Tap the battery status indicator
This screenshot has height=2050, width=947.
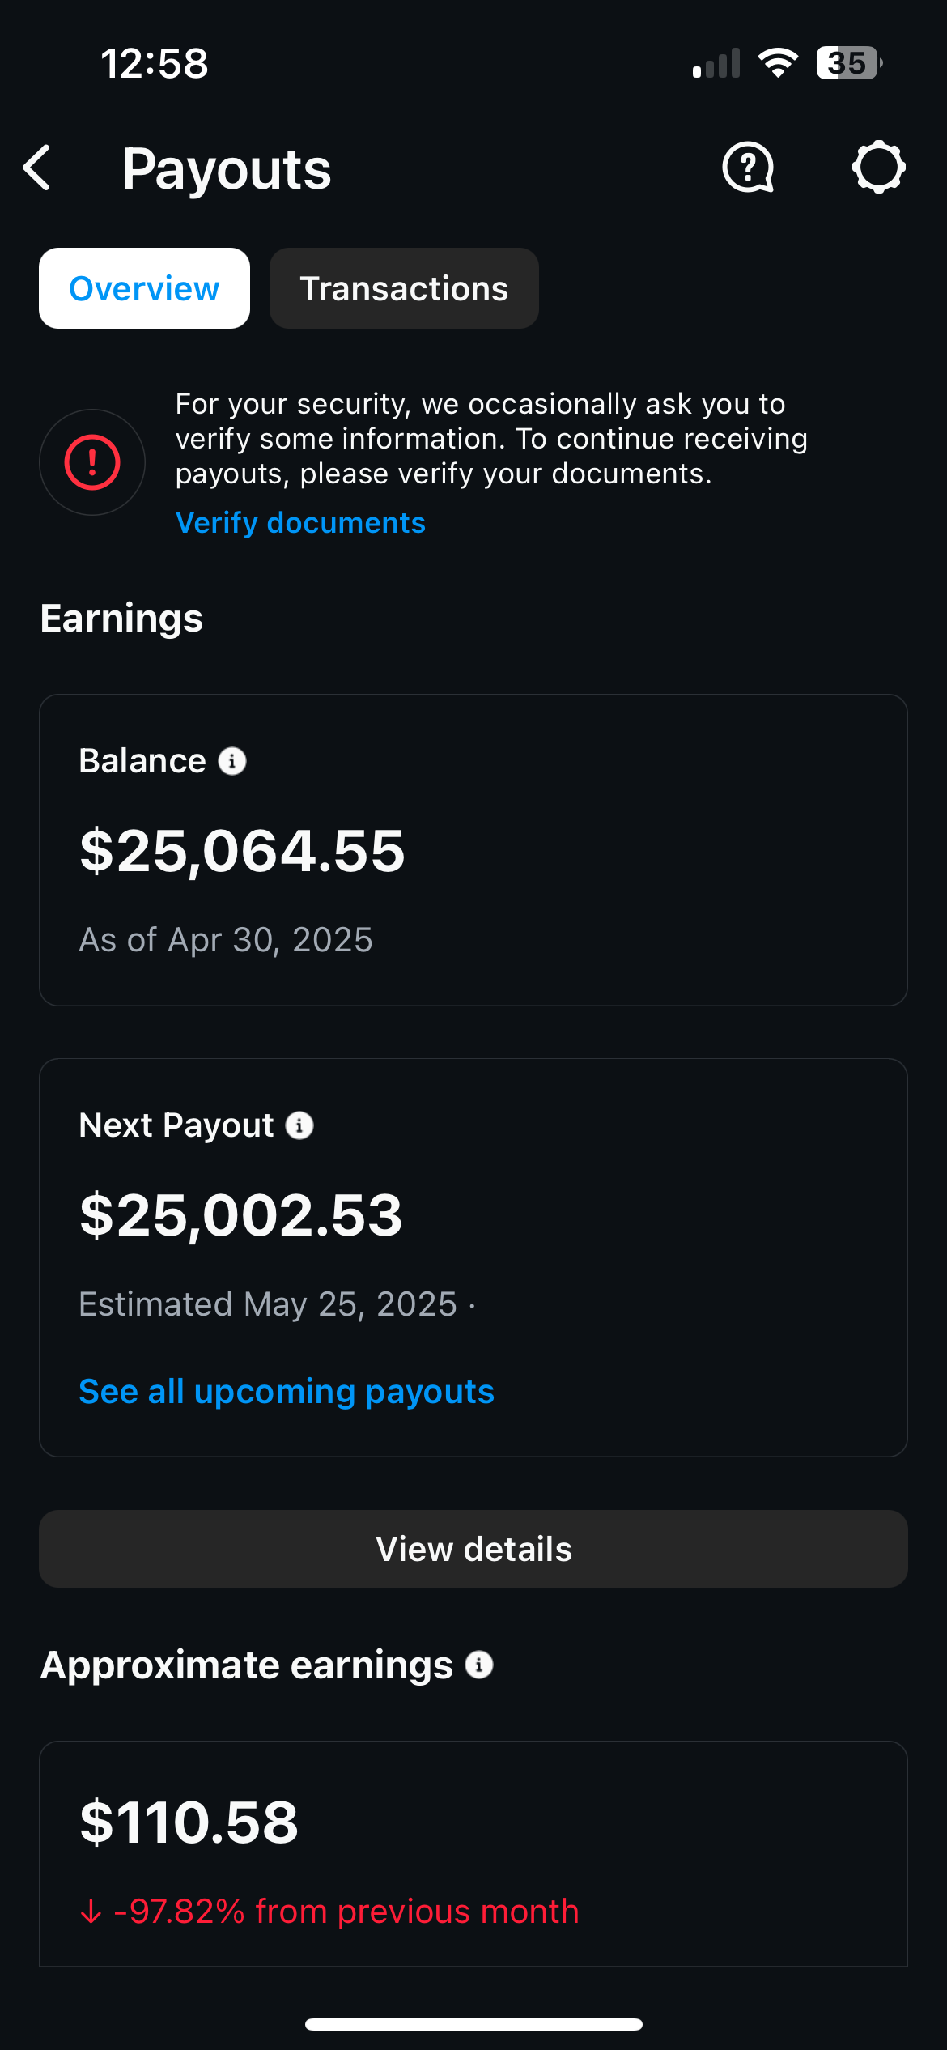click(848, 63)
